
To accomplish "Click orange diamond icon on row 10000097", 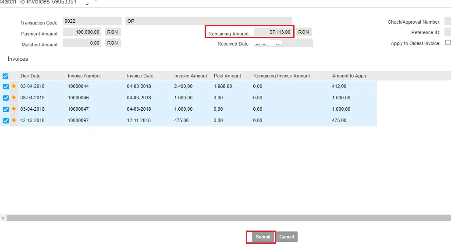I will click(x=14, y=120).
